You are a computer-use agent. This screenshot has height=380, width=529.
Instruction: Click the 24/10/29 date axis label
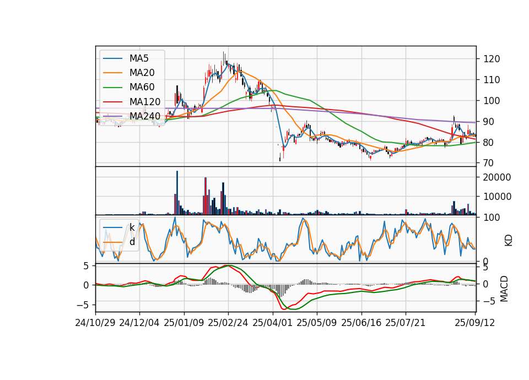click(x=95, y=323)
